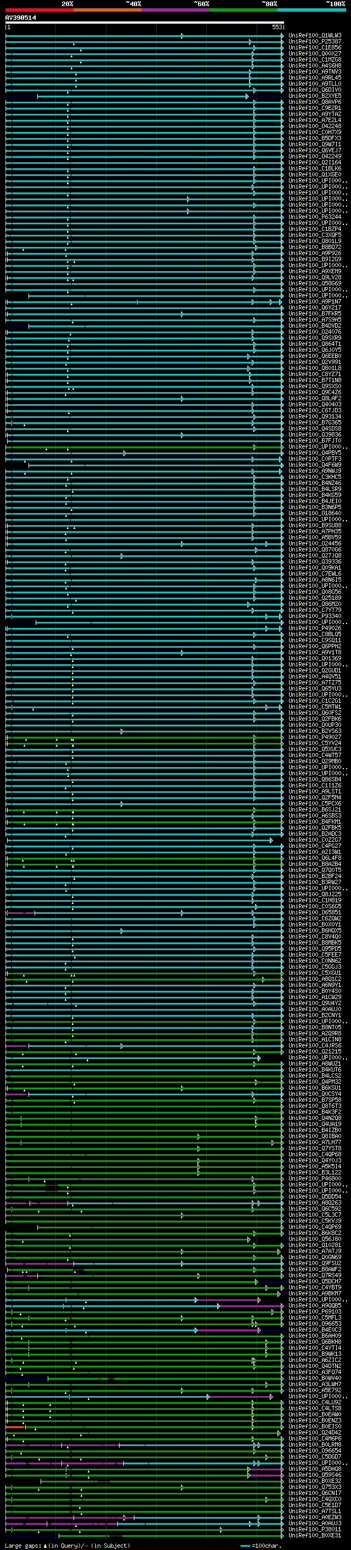Select the UniRef100_C4LU92 label
This screenshot has height=1550, width=351.
point(315,1402)
